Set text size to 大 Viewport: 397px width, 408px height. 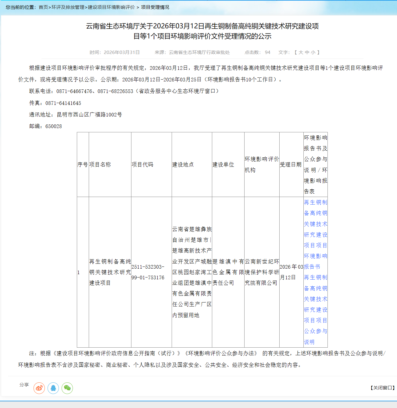[x=301, y=52]
